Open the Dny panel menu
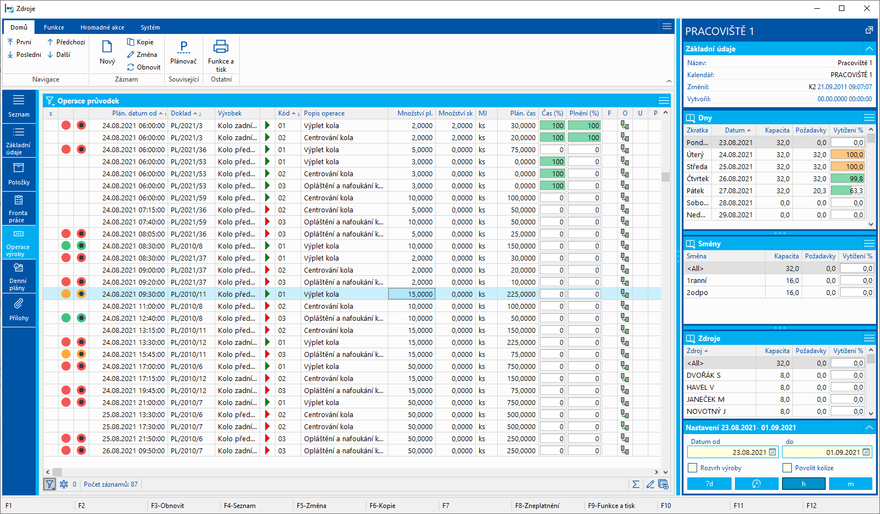 [x=869, y=118]
